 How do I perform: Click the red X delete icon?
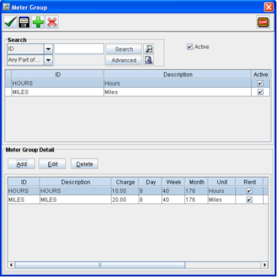tap(52, 22)
